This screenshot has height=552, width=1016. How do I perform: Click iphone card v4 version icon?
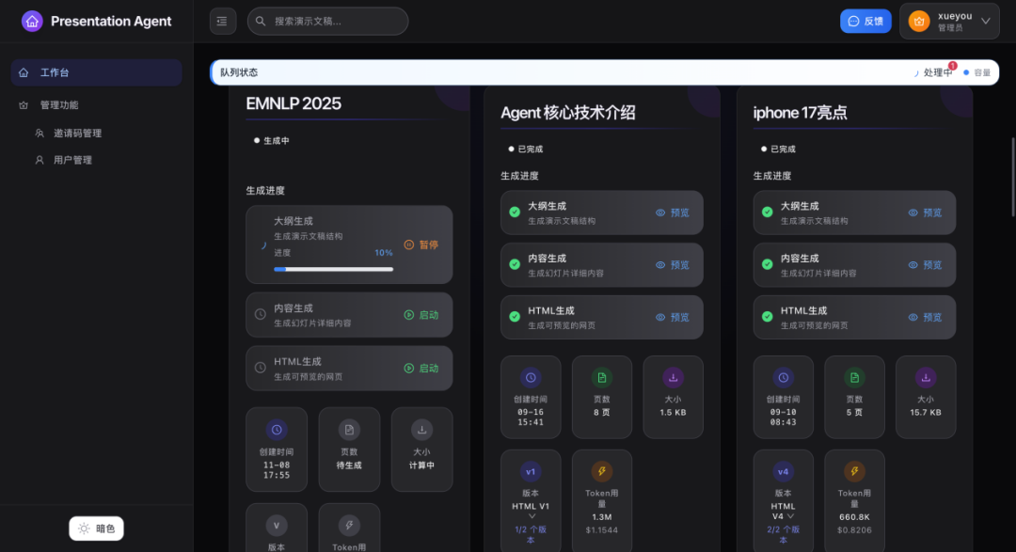coord(784,472)
